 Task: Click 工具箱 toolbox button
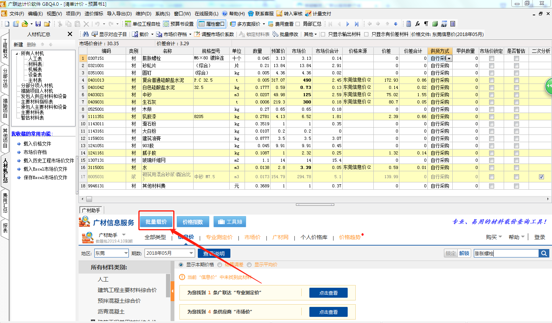click(x=230, y=222)
